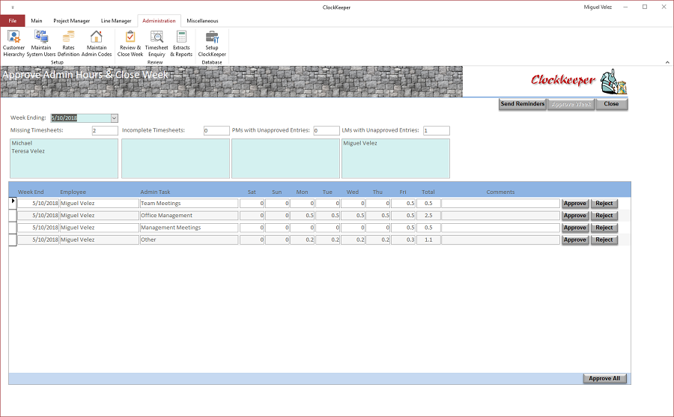Open Timesheet Enquiry icon
674x417 pixels.
pos(157,43)
